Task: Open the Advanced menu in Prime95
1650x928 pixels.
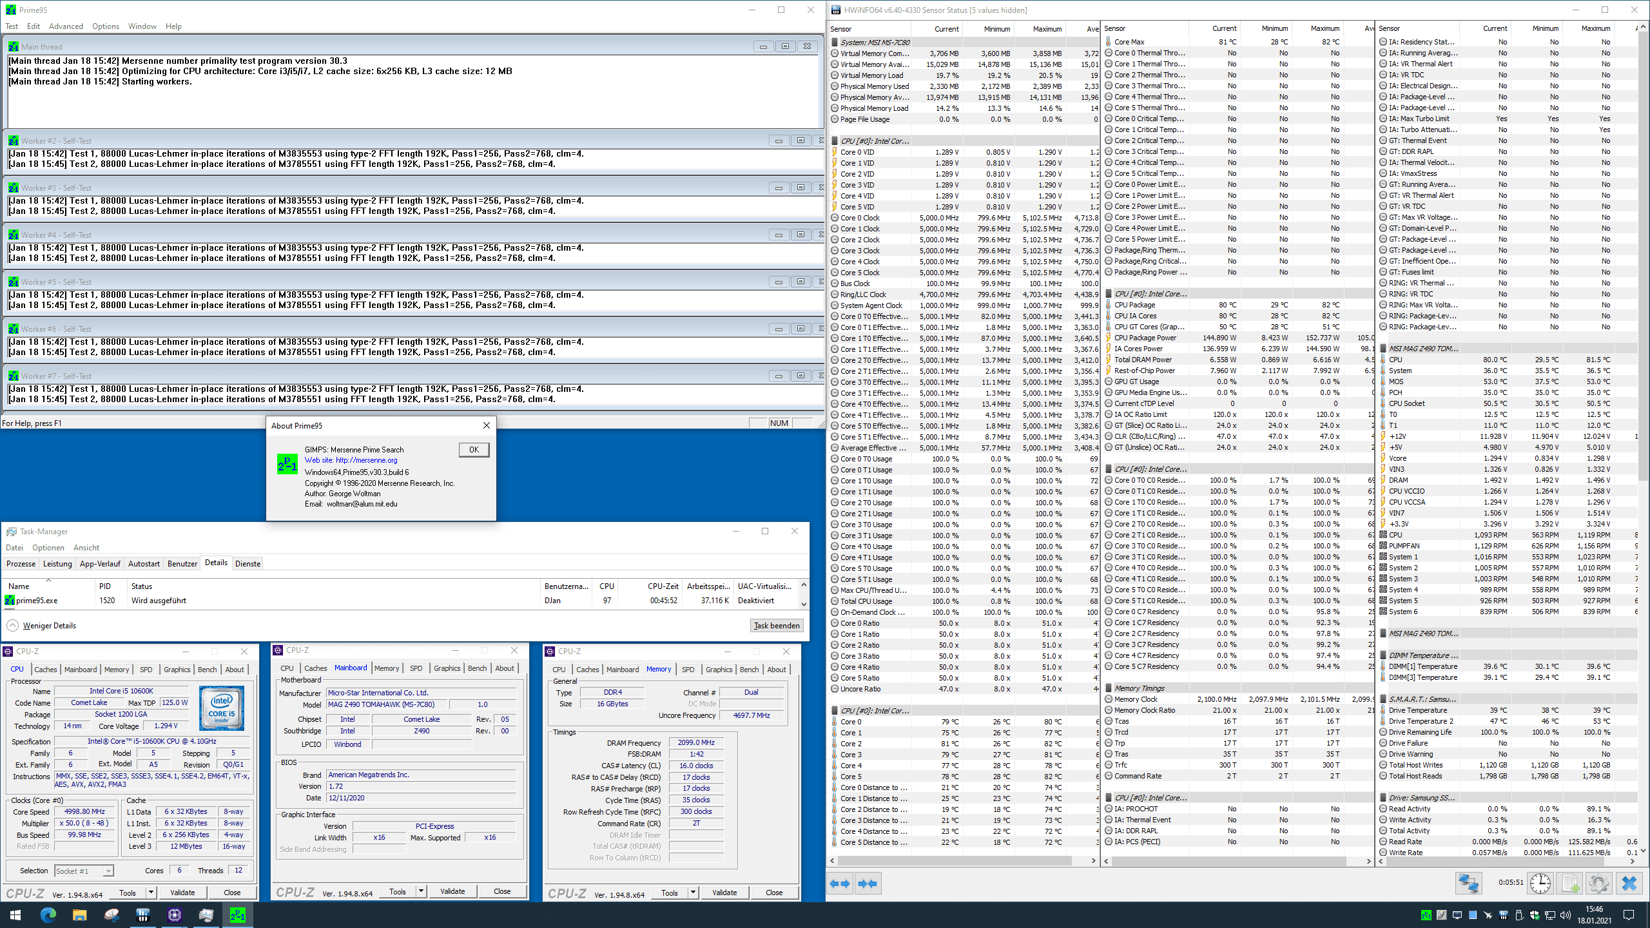Action: [66, 26]
